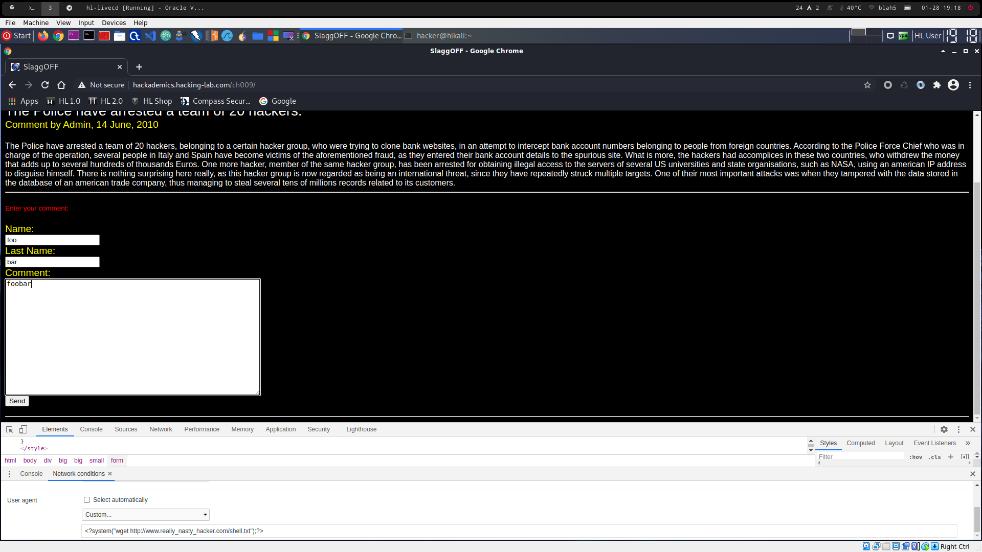This screenshot has height=552, width=982.
Task: Reload the page with the refresh icon
Action: click(x=45, y=85)
